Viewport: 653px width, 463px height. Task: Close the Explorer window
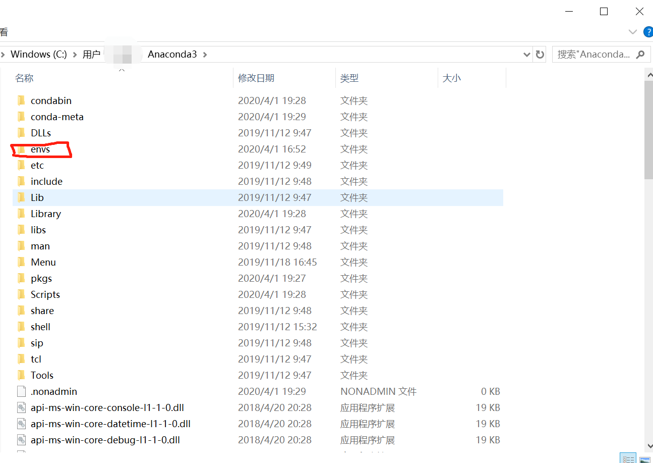click(x=639, y=11)
